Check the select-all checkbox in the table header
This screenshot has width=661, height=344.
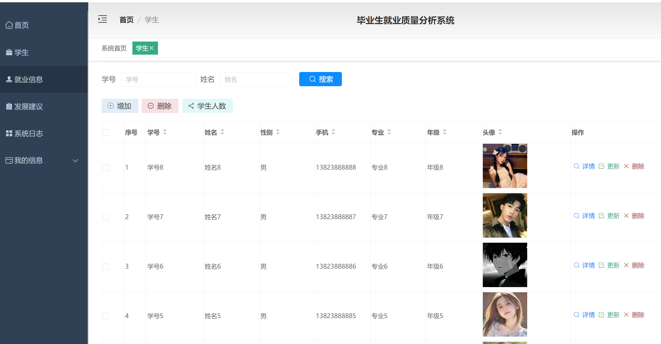(106, 133)
